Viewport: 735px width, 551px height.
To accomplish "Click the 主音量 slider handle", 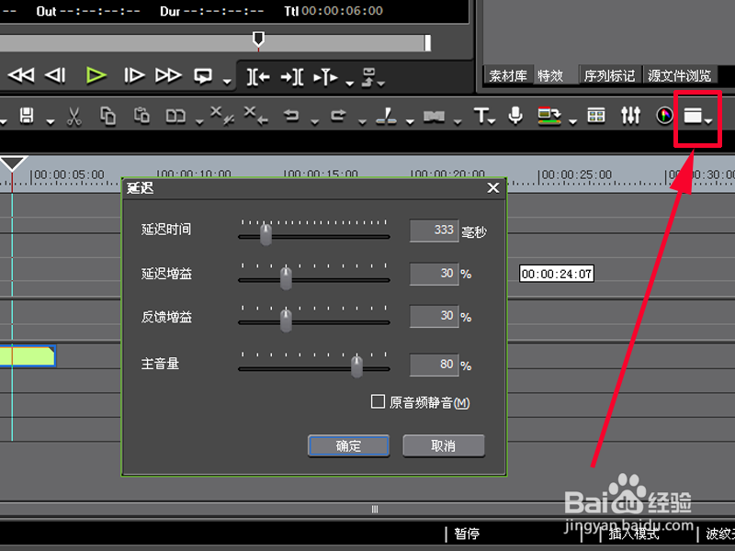I will pyautogui.click(x=356, y=366).
